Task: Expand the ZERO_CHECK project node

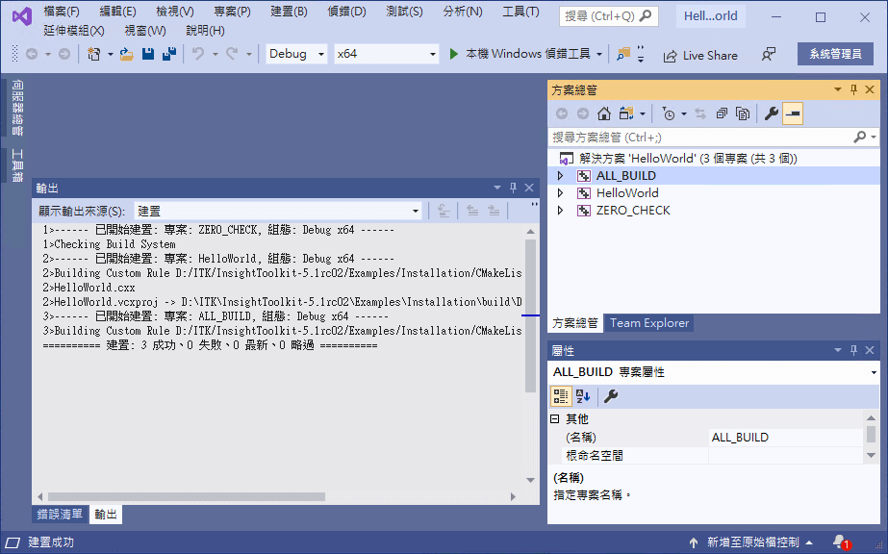Action: [x=560, y=211]
